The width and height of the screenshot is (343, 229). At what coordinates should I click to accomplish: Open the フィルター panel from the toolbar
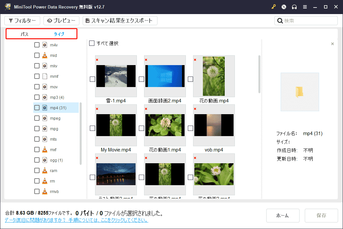tap(22, 20)
